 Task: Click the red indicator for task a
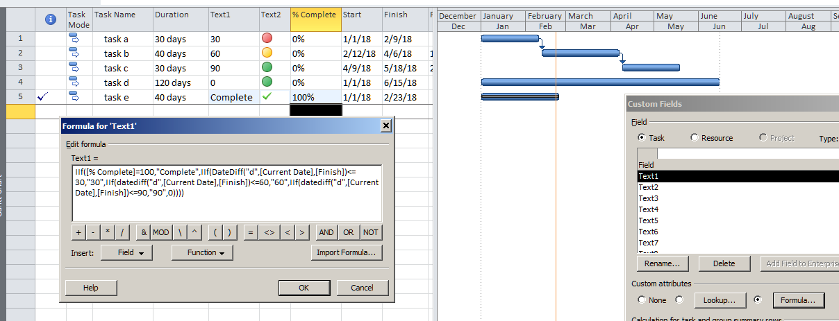pos(267,39)
